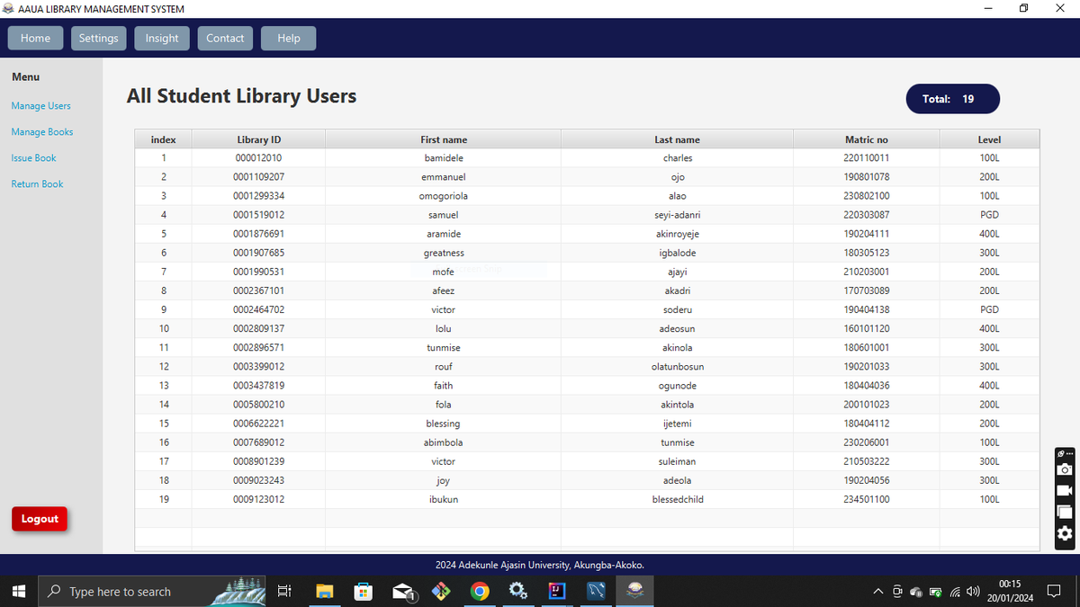Select matric number 190404138
Viewport: 1080px width, 607px height.
click(867, 309)
